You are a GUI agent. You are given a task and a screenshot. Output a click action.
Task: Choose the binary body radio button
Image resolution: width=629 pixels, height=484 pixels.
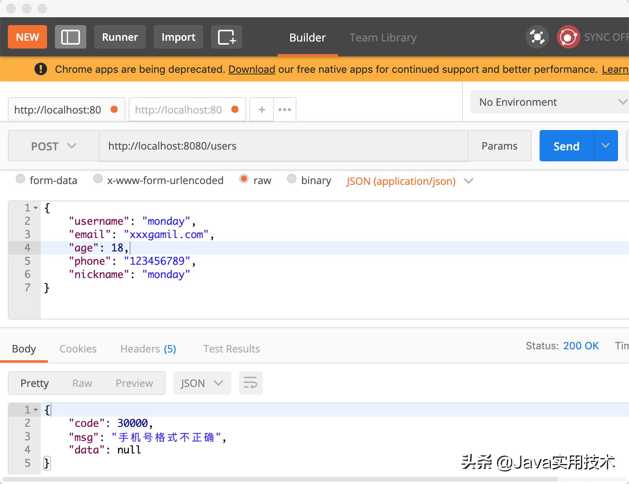click(x=292, y=179)
